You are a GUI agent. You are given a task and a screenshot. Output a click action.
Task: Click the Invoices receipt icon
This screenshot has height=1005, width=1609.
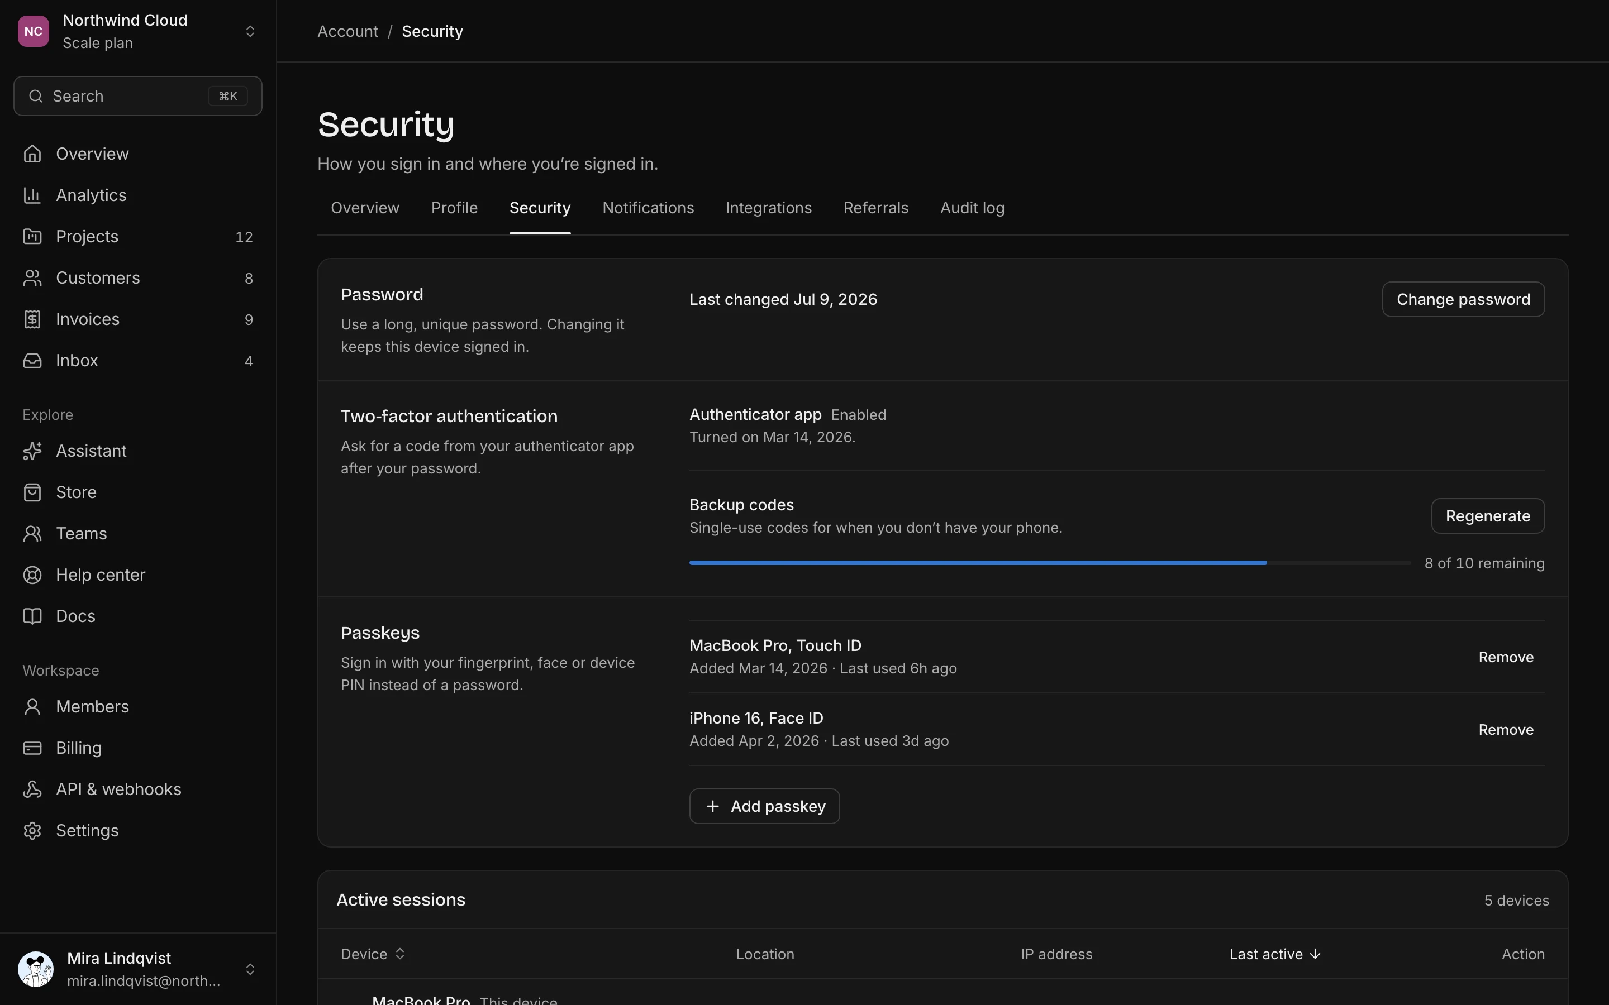tap(32, 319)
